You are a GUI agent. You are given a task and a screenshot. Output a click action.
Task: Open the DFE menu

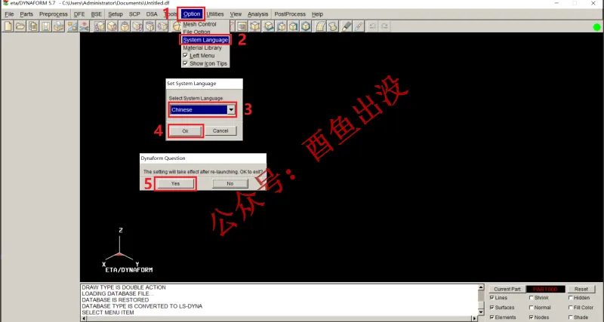pos(79,14)
